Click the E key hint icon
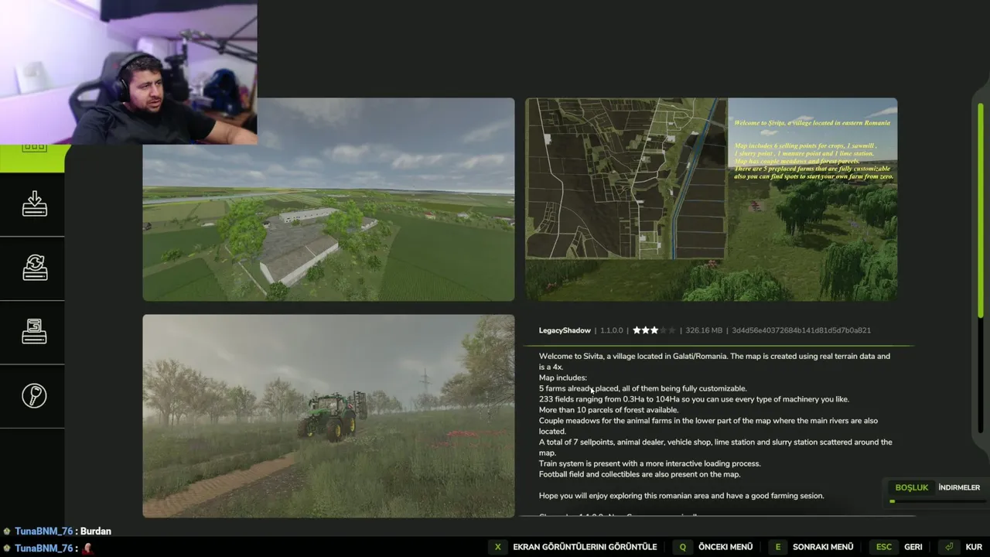990x557 pixels. [x=777, y=547]
